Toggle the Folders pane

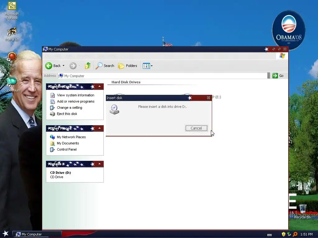[128, 66]
